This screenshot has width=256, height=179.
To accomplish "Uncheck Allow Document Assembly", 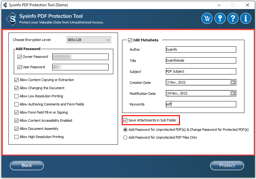I will tap(16, 129).
